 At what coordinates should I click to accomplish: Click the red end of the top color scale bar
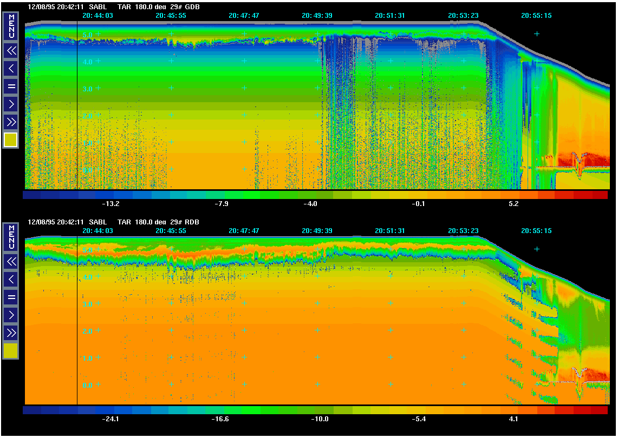(x=599, y=195)
